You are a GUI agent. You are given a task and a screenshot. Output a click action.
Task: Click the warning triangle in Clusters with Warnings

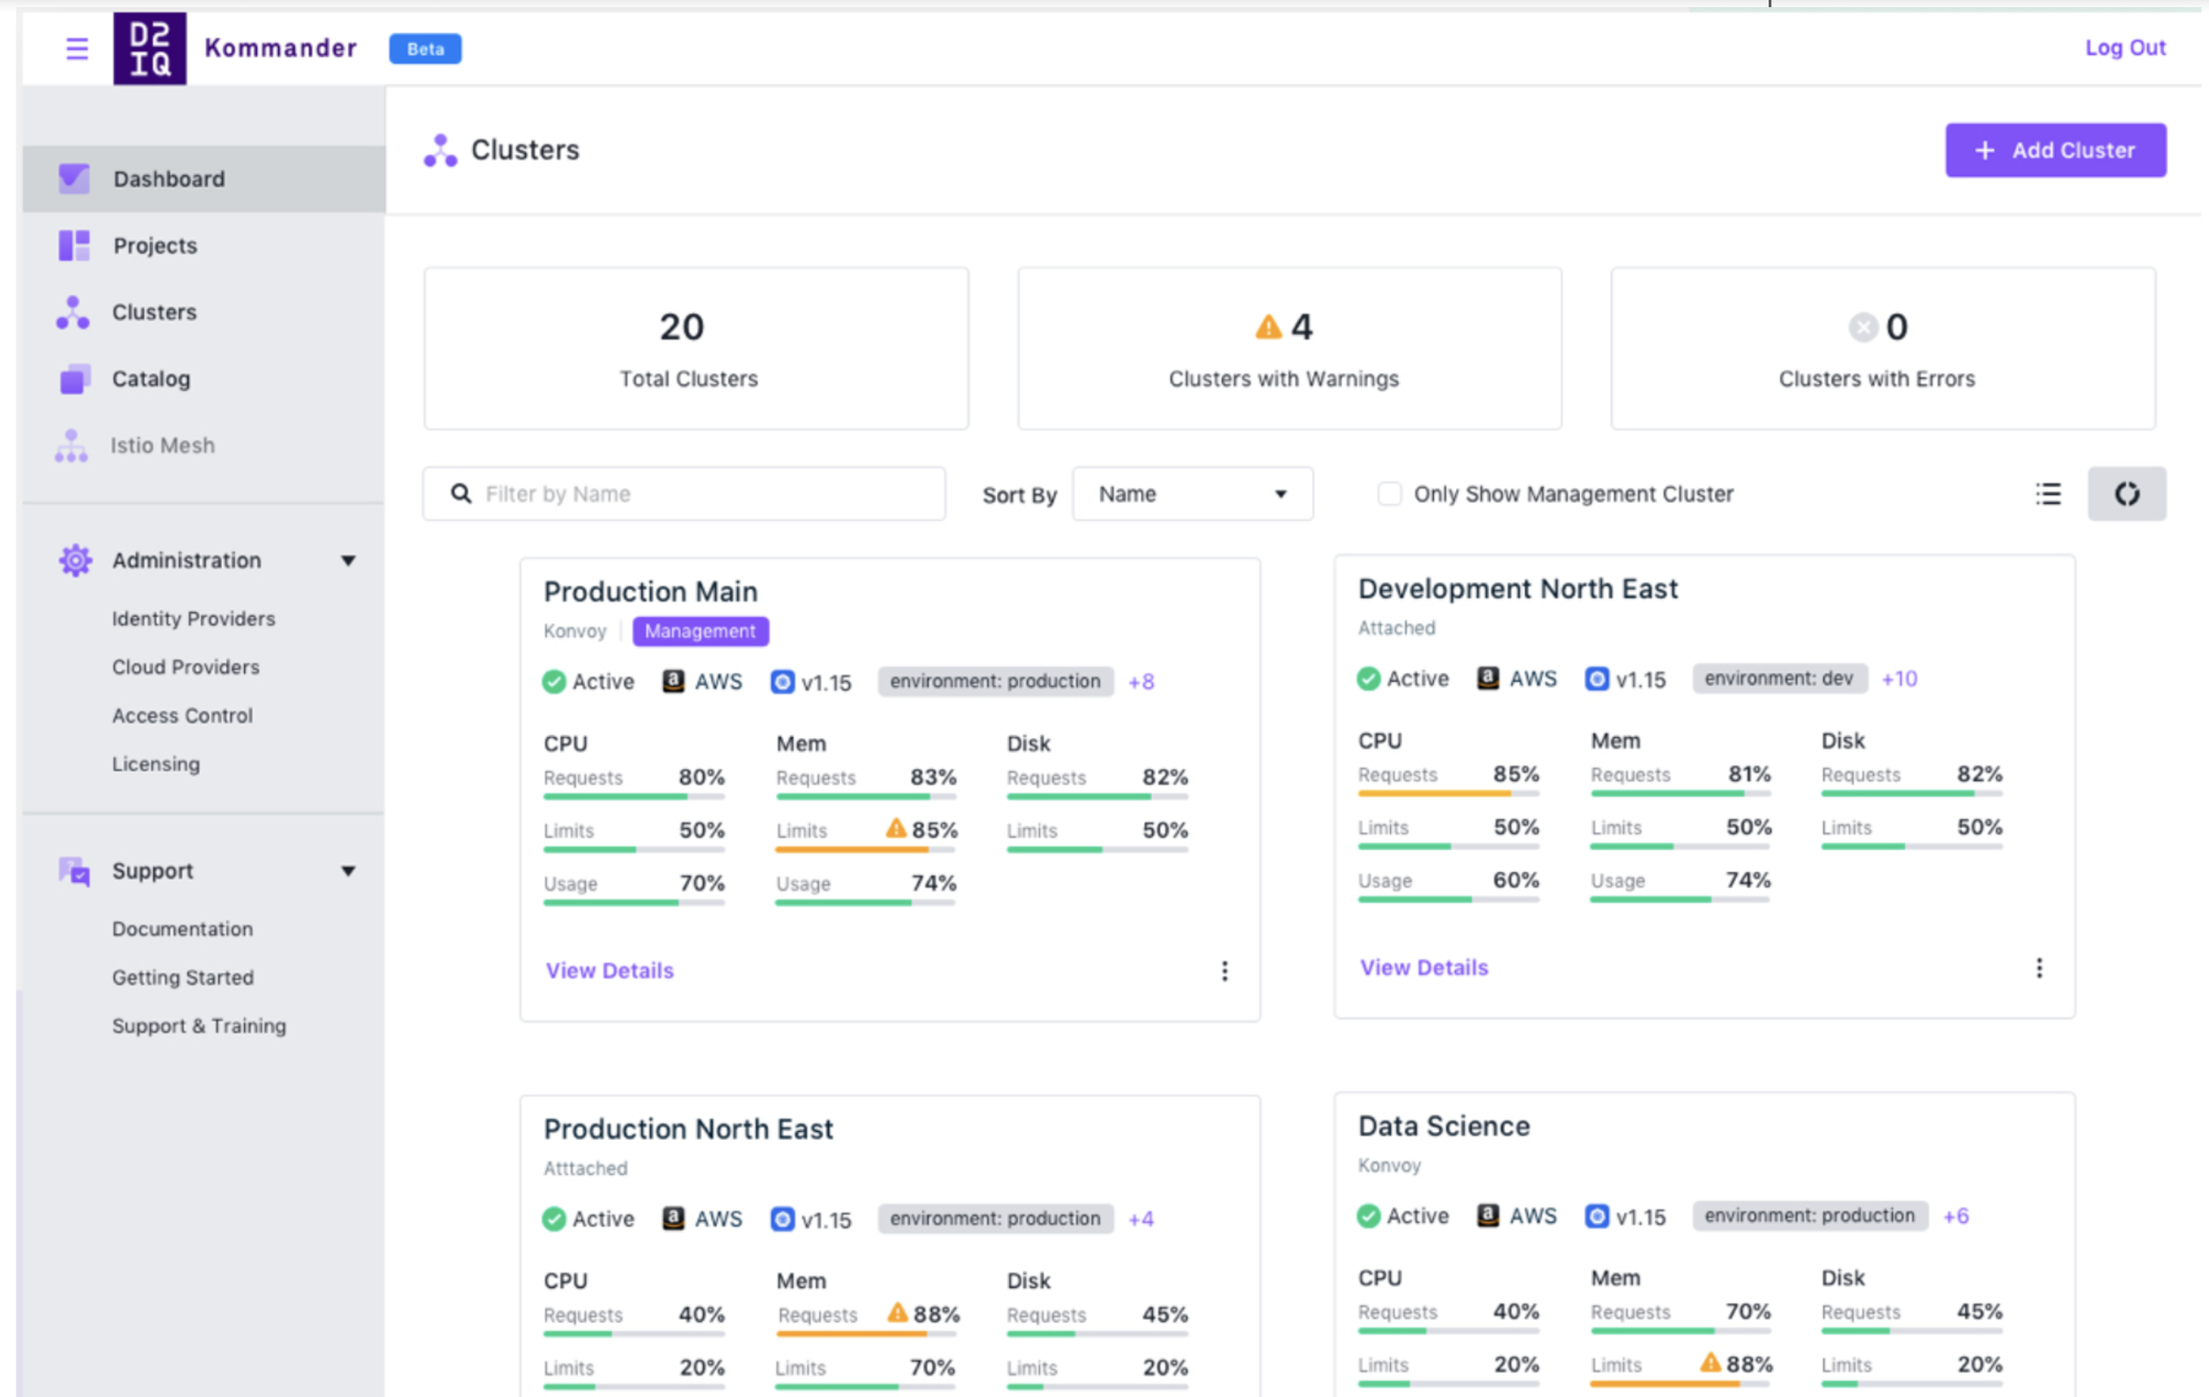point(1268,327)
